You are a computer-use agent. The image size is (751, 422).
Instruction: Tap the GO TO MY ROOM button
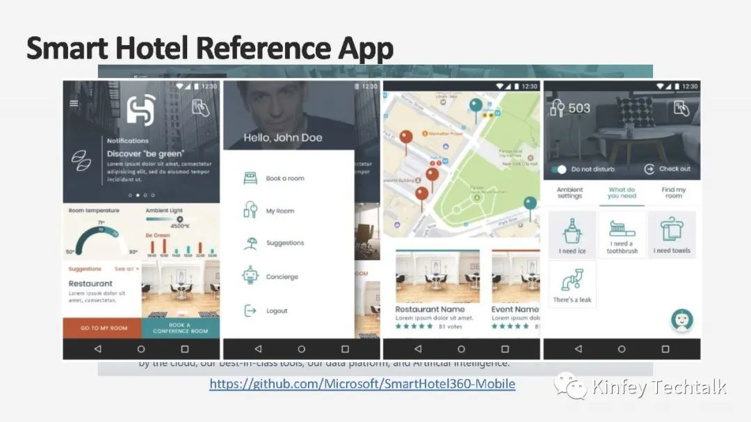tap(102, 328)
